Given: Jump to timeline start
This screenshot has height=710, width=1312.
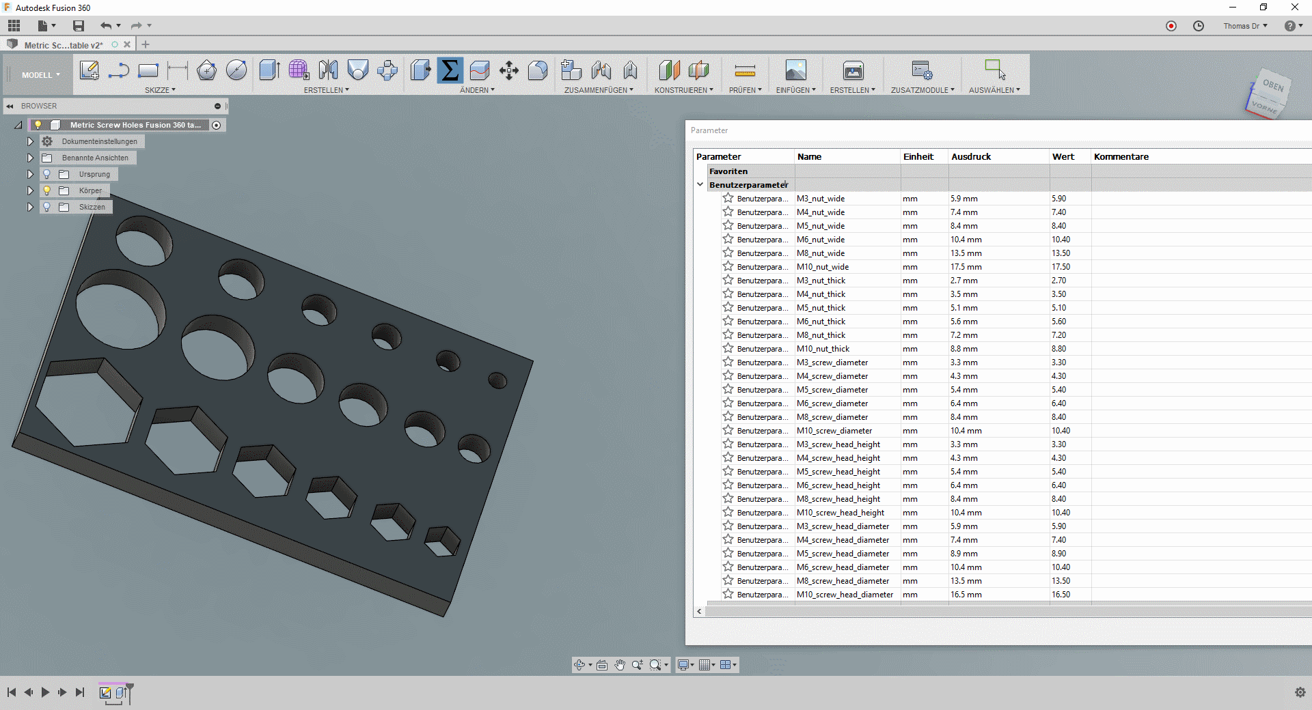Looking at the screenshot, I should pyautogui.click(x=12, y=692).
